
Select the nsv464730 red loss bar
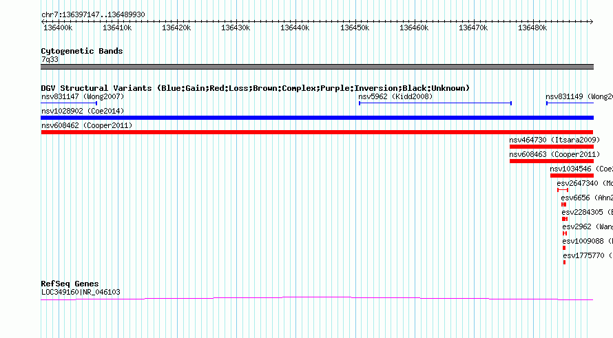(552, 147)
